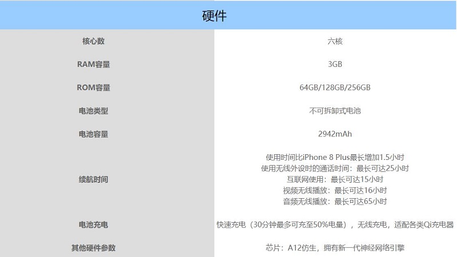
Task: Click the 通话时间 25小时 line
Action: tap(335, 168)
